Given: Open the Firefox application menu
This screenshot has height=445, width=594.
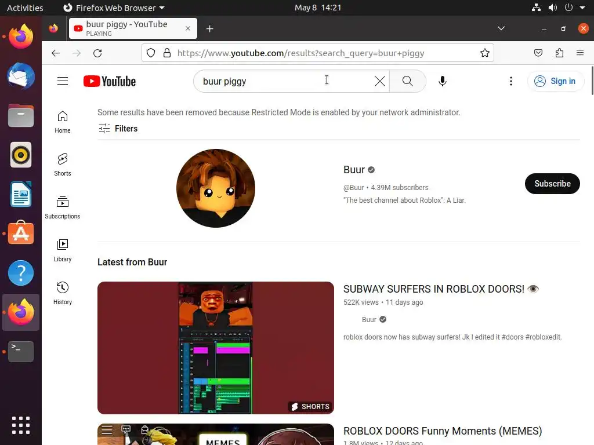Looking at the screenshot, I should point(580,53).
